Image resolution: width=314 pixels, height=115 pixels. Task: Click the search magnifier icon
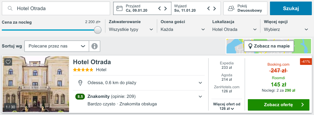(10, 9)
